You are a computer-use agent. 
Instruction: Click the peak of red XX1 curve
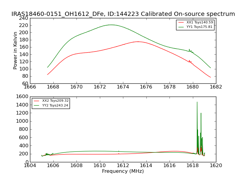point(138,42)
